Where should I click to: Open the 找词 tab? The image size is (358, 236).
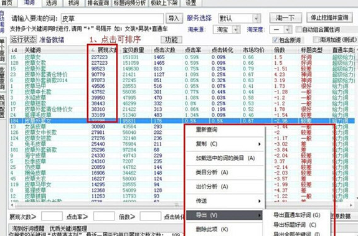(x=74, y=3)
